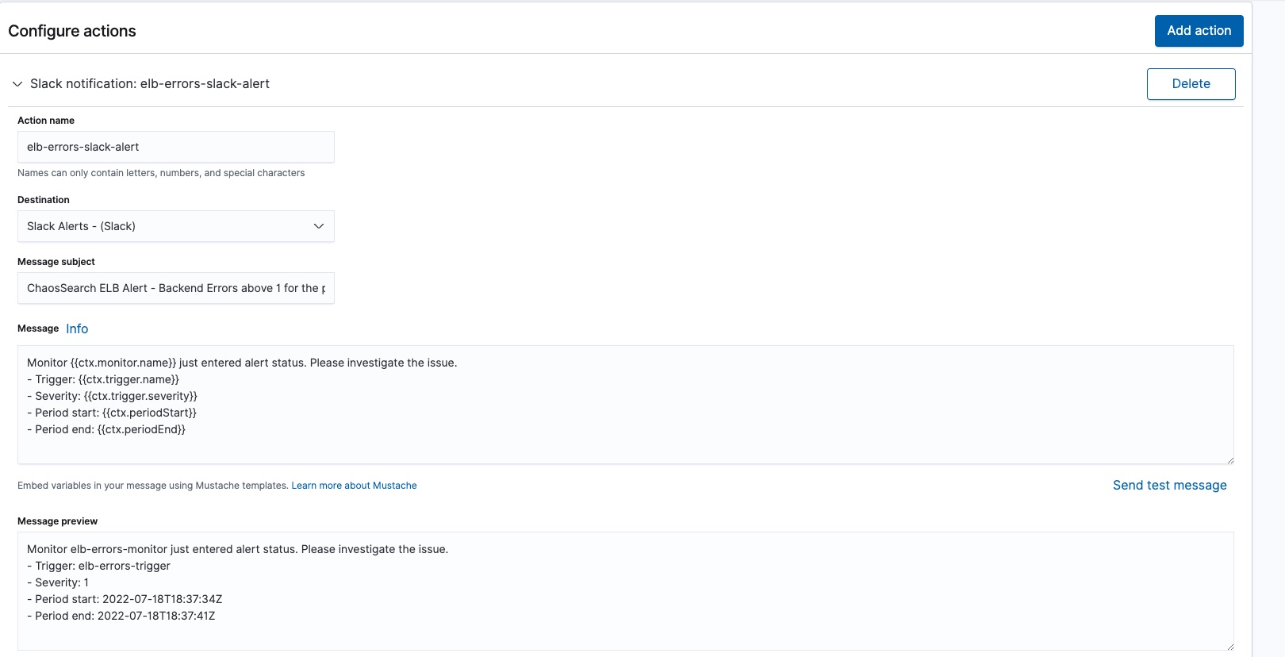Click the 'Trigger: {{ctx.trigger.name}}' template line
1285x657 pixels.
pos(103,379)
